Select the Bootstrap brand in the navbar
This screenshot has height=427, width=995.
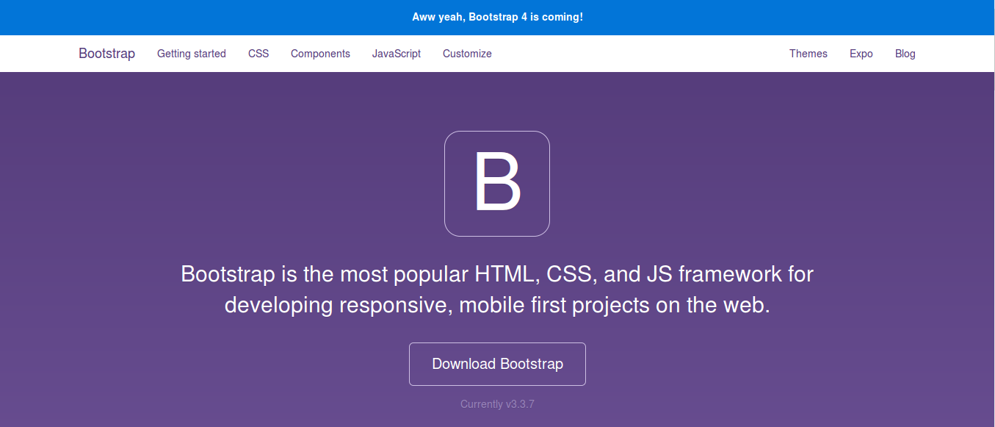point(106,53)
